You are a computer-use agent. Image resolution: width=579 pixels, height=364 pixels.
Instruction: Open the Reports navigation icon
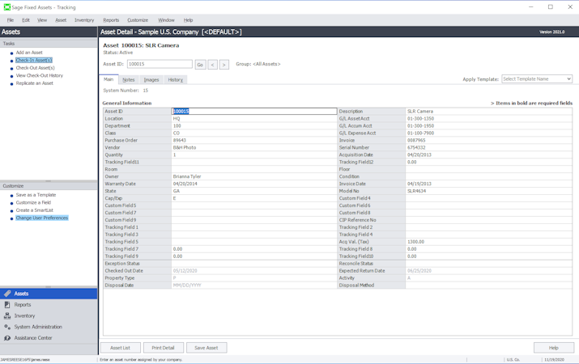(x=7, y=305)
